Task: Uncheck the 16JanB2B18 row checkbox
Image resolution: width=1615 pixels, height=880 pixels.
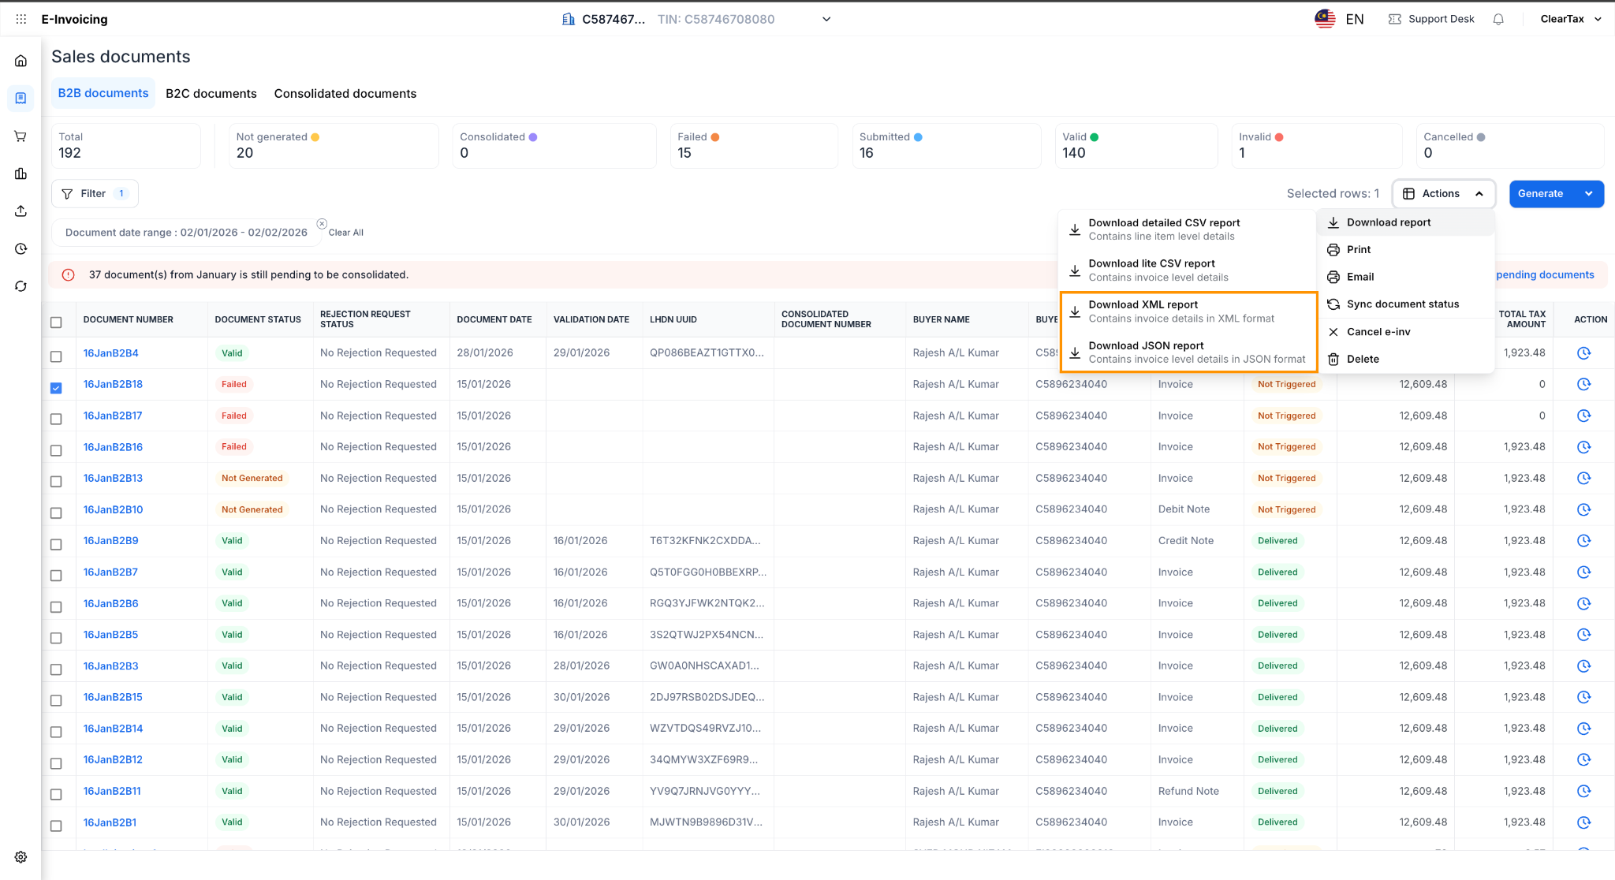Action: tap(56, 388)
